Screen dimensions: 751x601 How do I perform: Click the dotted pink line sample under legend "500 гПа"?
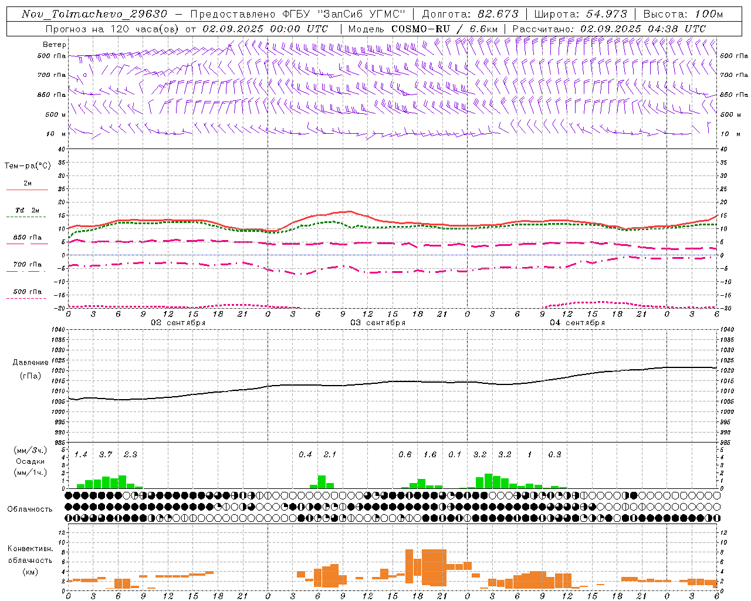(x=27, y=298)
